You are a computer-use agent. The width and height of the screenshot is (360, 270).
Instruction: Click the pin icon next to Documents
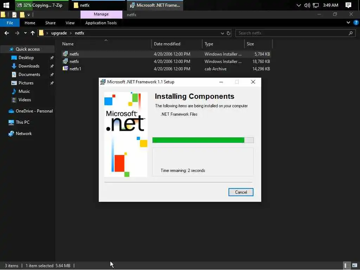[52, 75]
